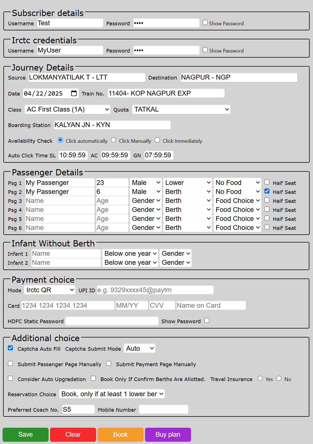Click the Mobile Number field
Image resolution: width=313 pixels, height=444 pixels.
click(164, 409)
